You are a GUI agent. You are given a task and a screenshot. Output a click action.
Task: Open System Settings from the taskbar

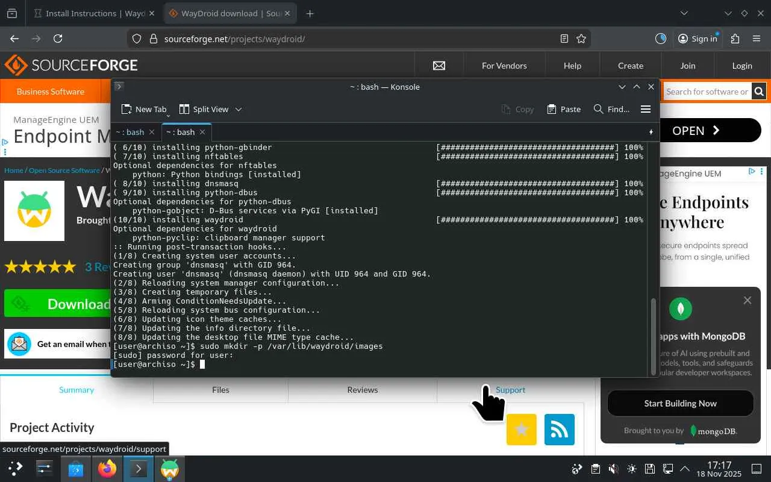click(45, 468)
